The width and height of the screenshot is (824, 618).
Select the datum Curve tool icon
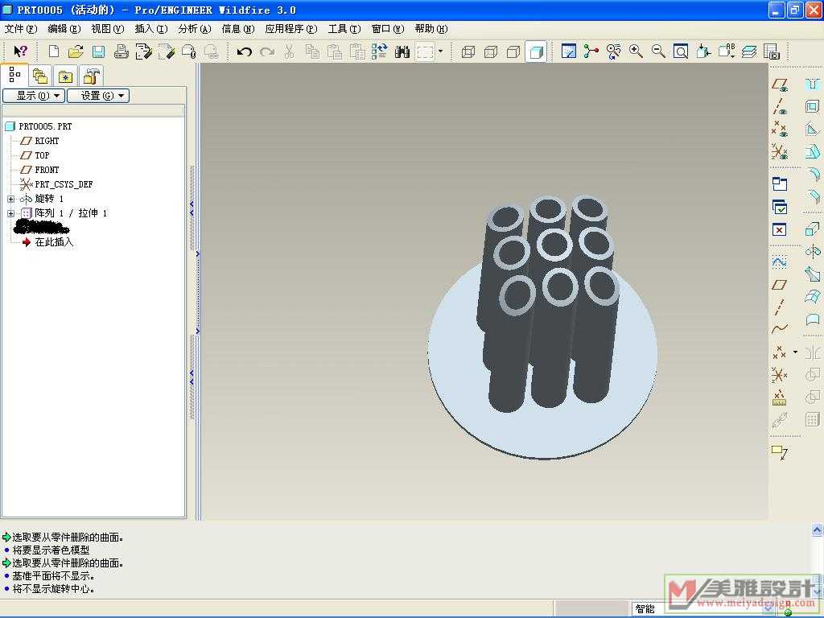pos(780,329)
